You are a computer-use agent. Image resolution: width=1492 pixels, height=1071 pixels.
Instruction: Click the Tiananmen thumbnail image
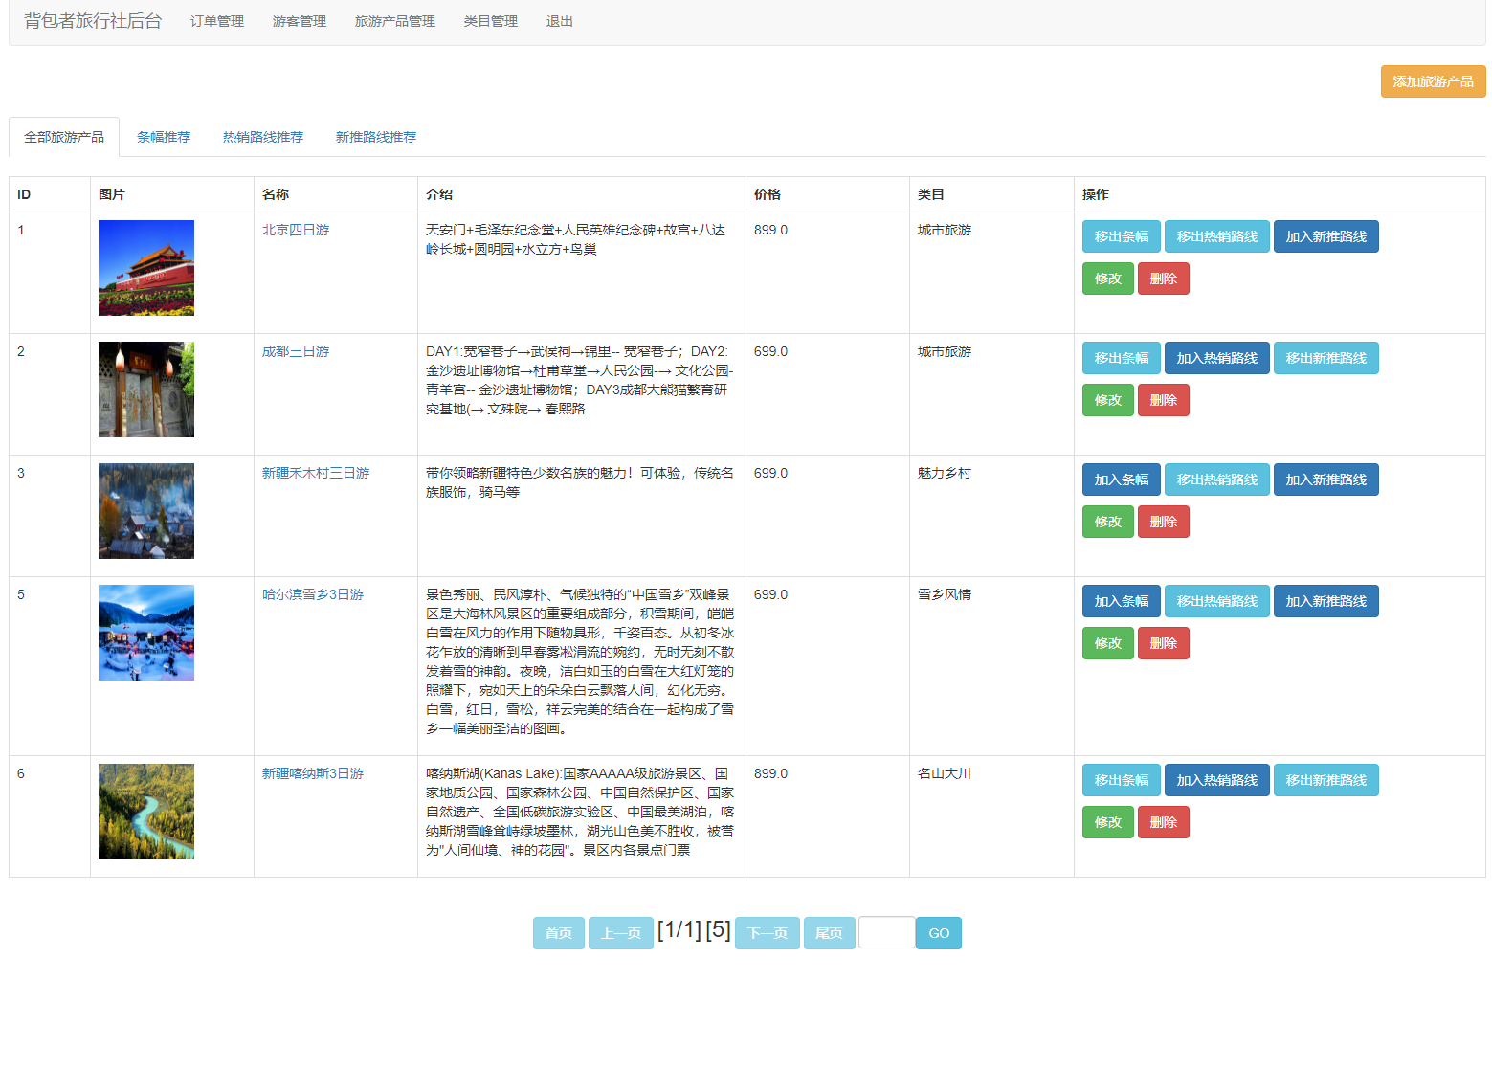[146, 268]
